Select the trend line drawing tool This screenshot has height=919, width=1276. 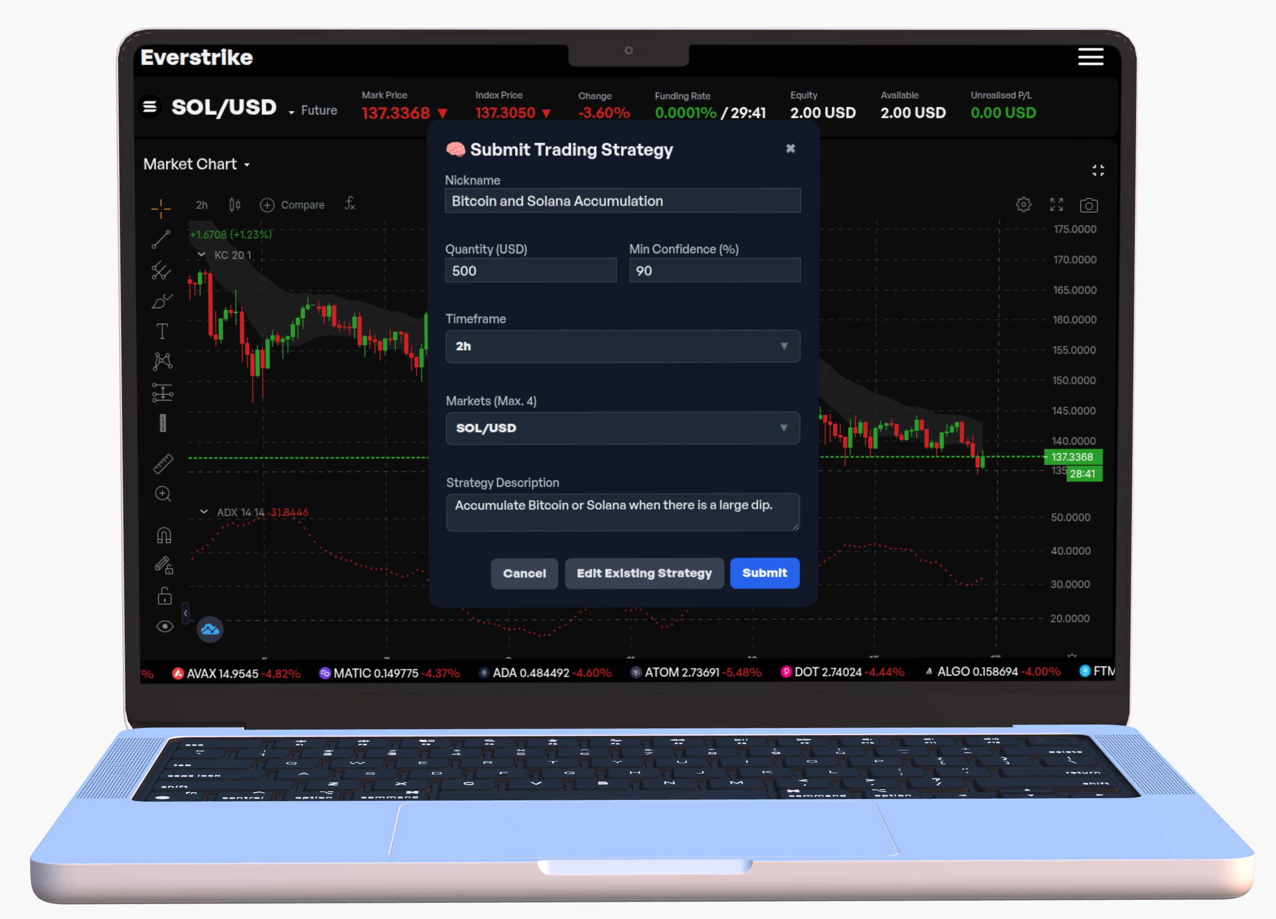(162, 239)
